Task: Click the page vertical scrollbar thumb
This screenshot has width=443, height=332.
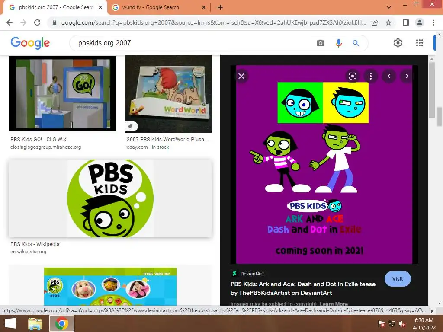Action: pyautogui.click(x=439, y=117)
